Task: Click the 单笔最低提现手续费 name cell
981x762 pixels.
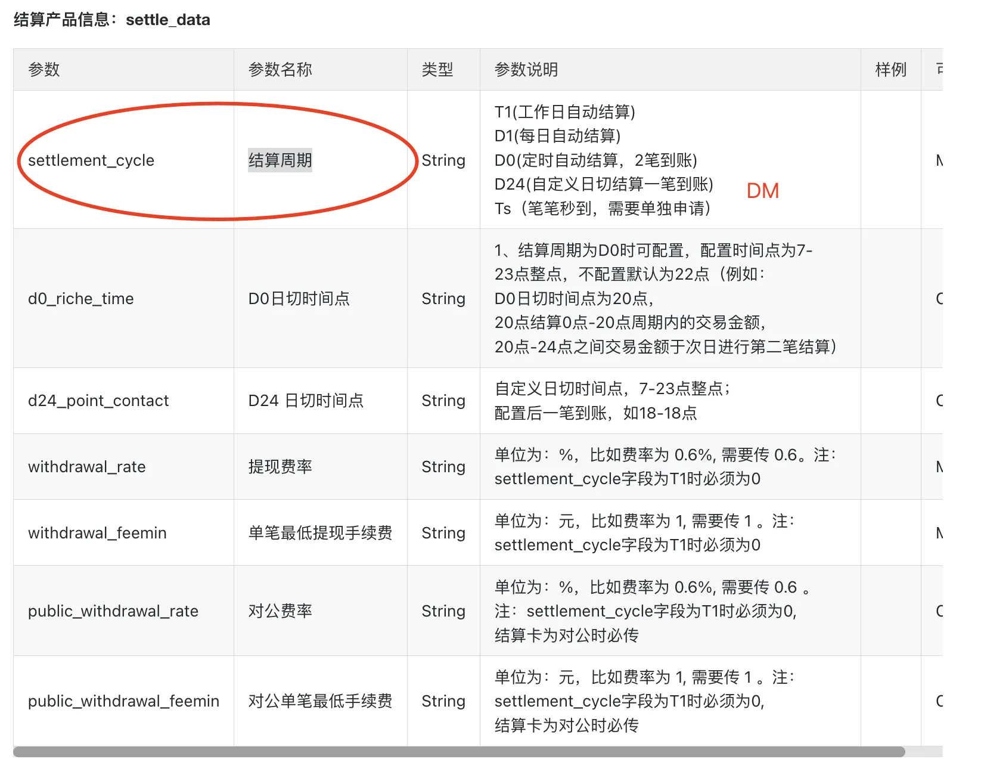Action: point(320,533)
